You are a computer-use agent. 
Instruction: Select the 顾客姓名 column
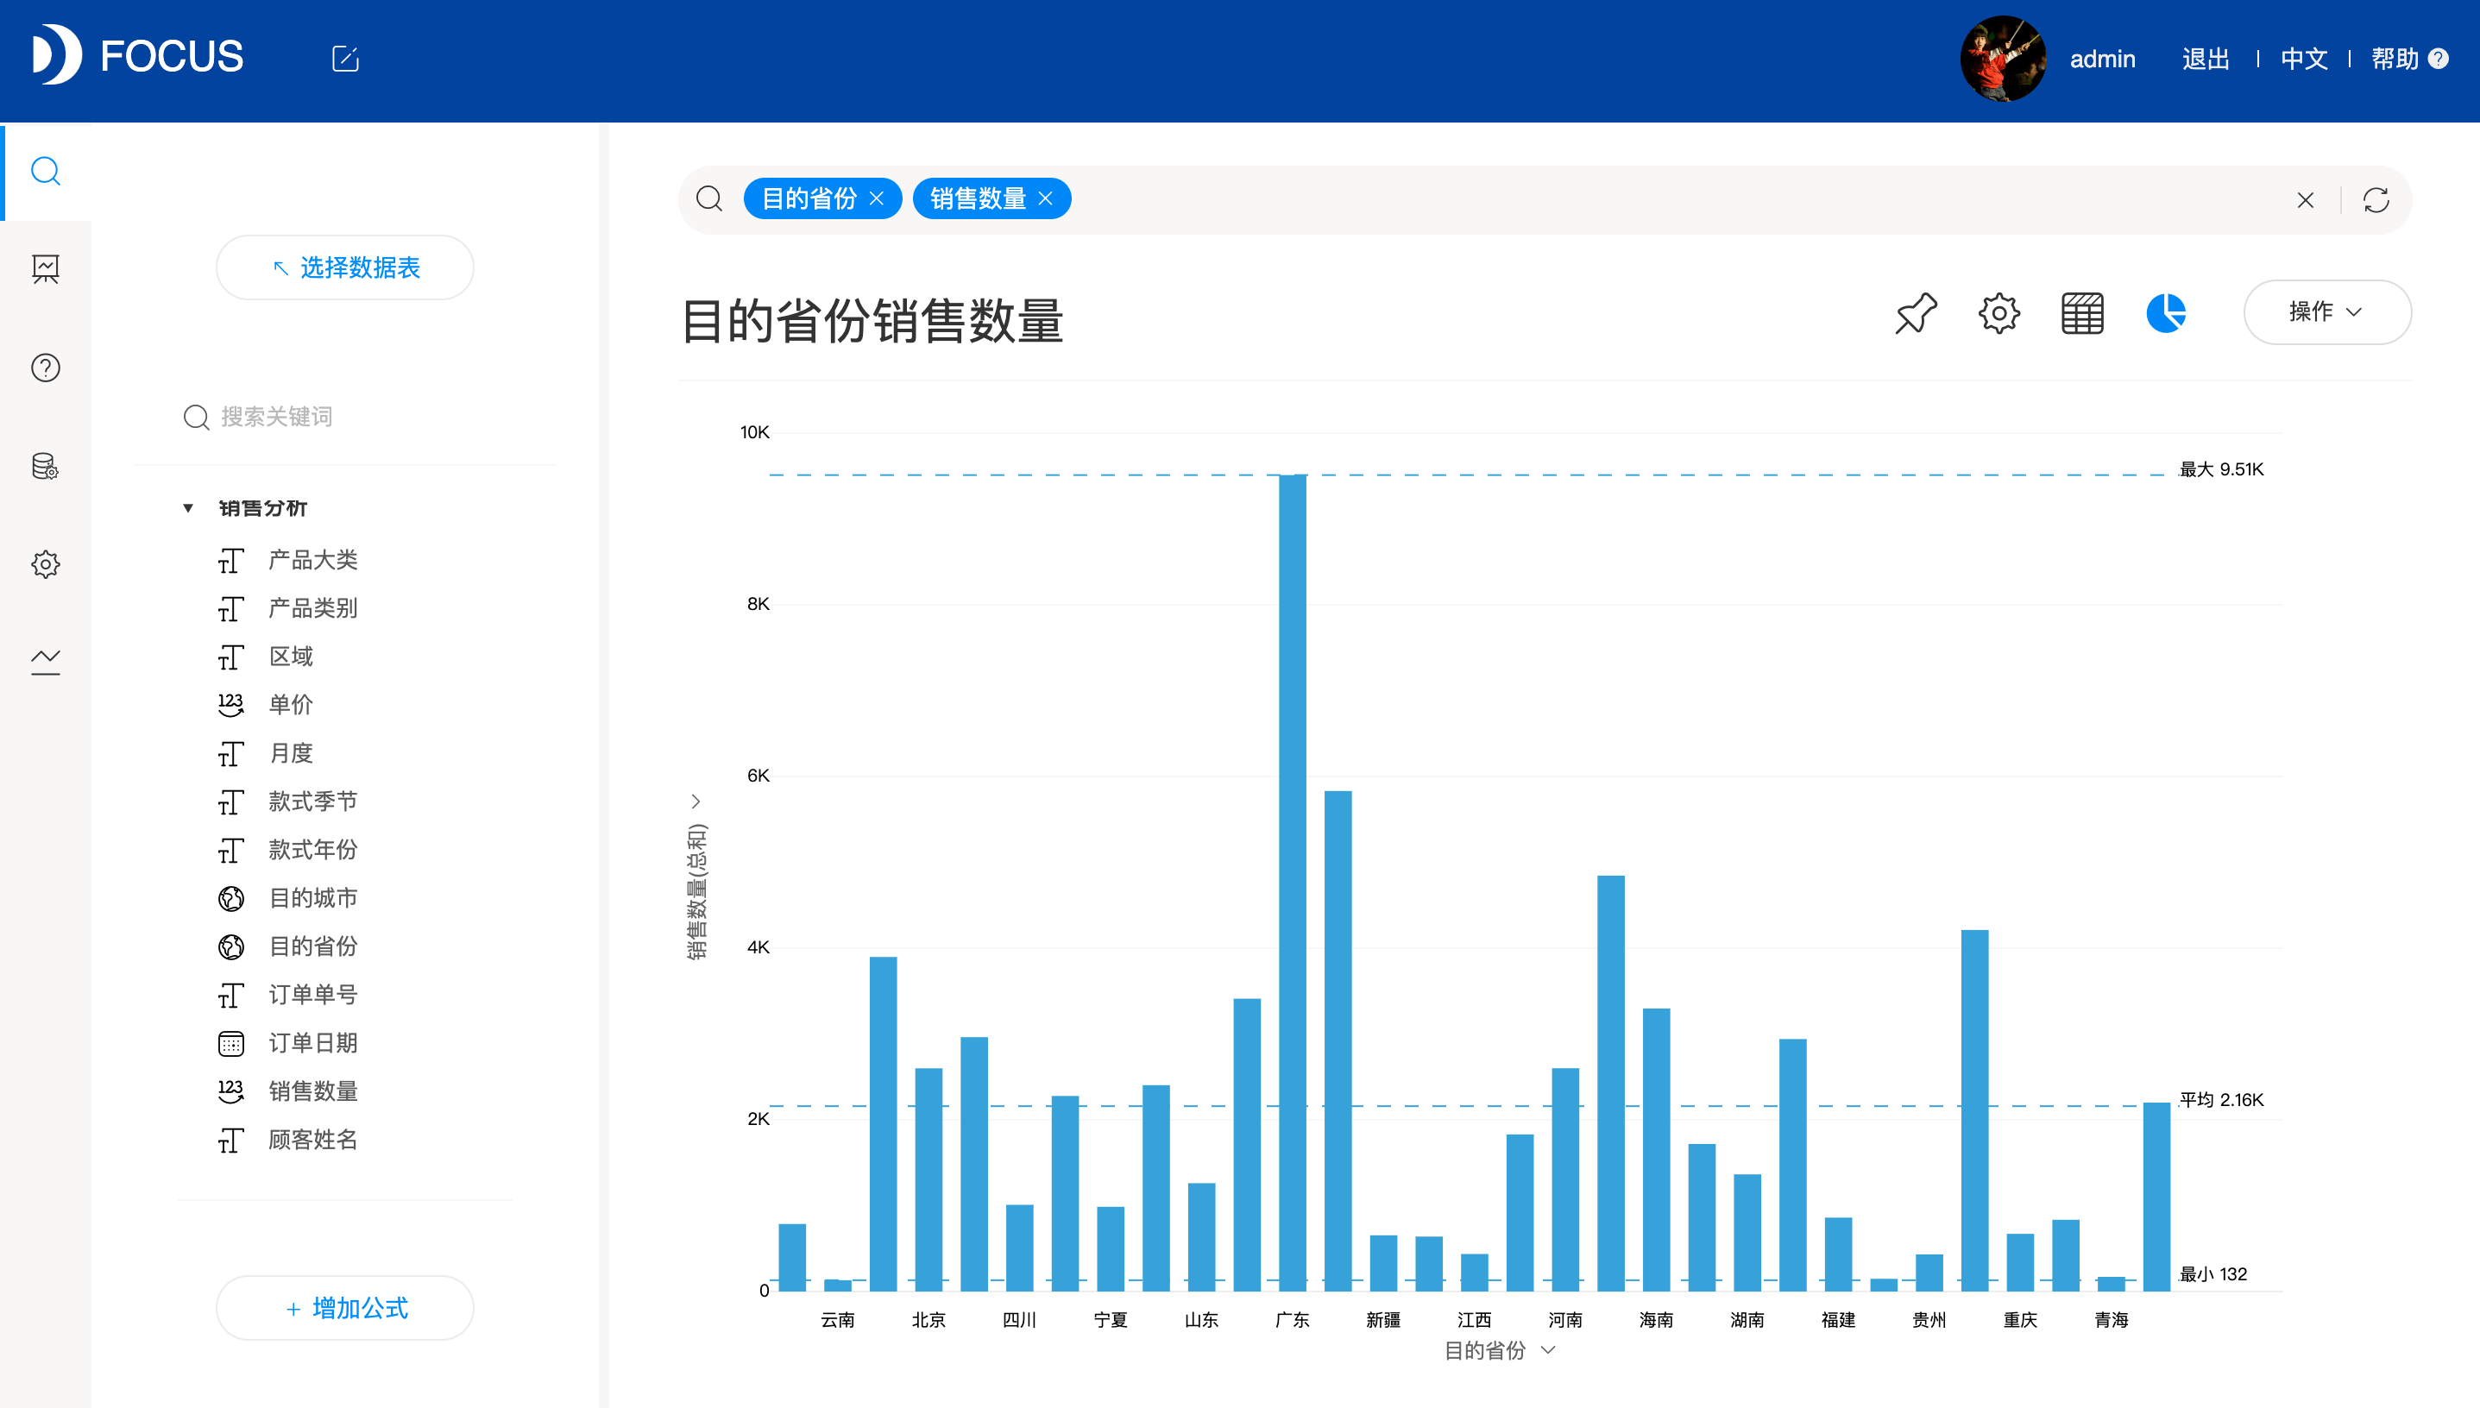(312, 1141)
